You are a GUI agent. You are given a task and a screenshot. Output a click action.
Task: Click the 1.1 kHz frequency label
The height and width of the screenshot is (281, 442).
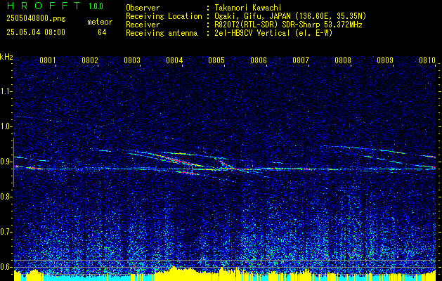(6, 91)
